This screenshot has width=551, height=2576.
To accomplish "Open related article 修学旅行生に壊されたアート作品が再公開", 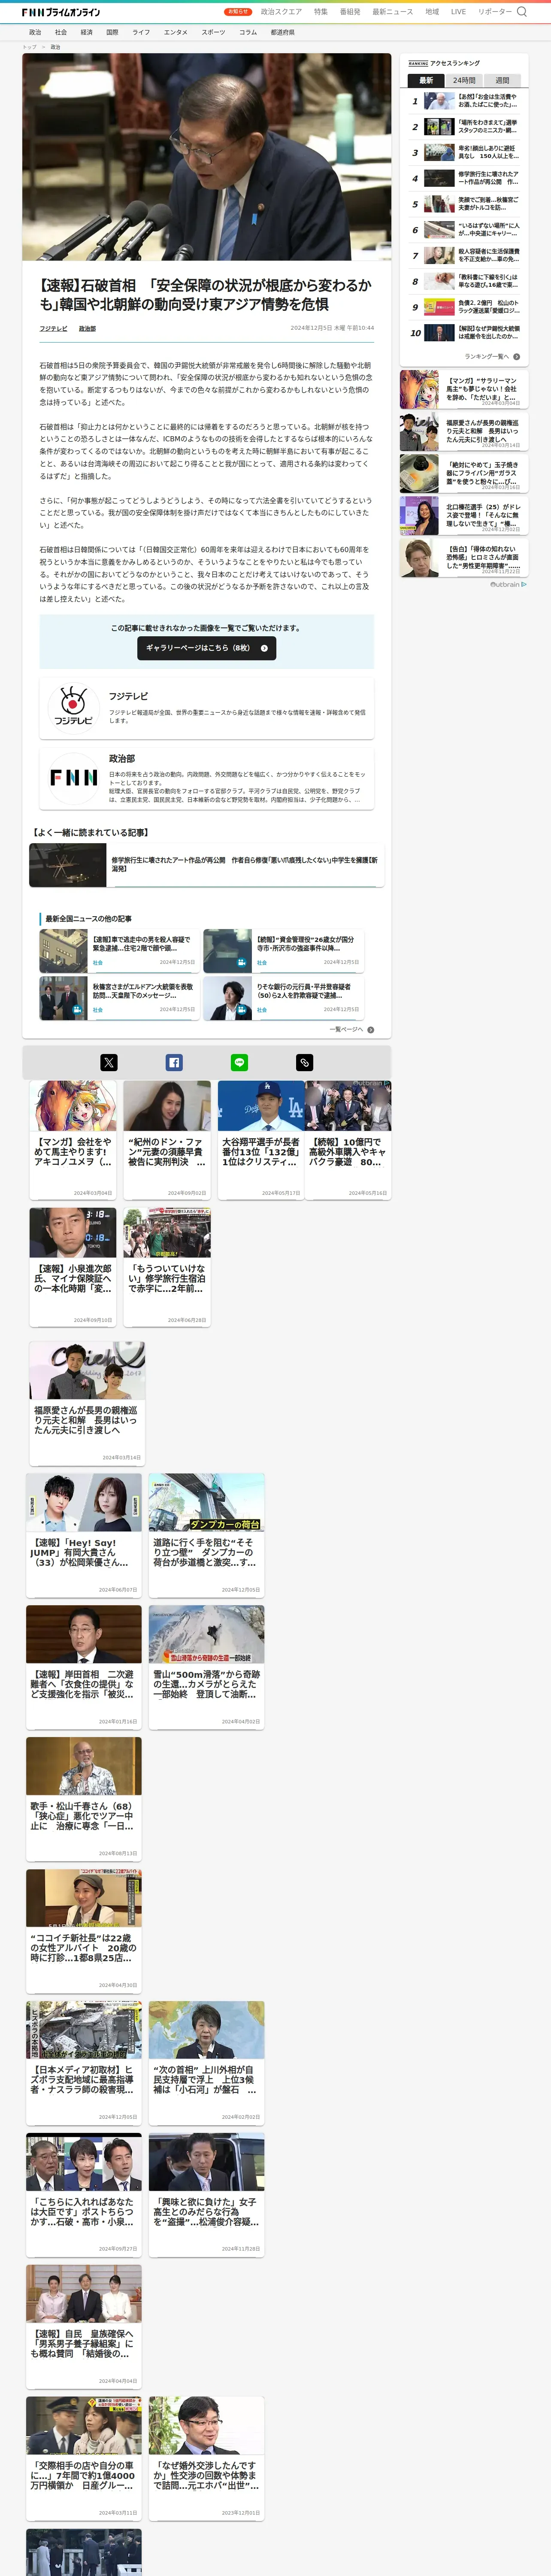I will point(206,865).
